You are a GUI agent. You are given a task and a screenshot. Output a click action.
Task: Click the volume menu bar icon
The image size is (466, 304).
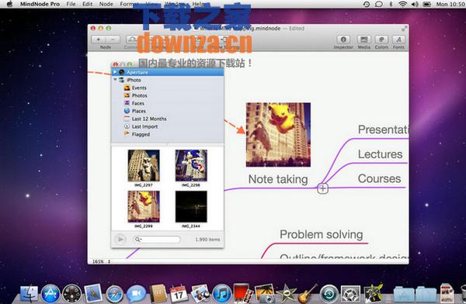coord(415,4)
